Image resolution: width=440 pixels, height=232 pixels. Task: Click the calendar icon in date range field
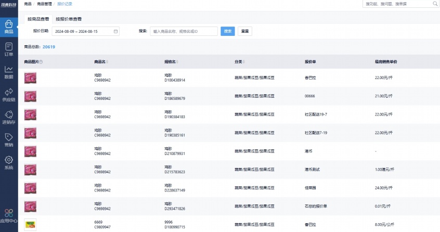coord(115,31)
